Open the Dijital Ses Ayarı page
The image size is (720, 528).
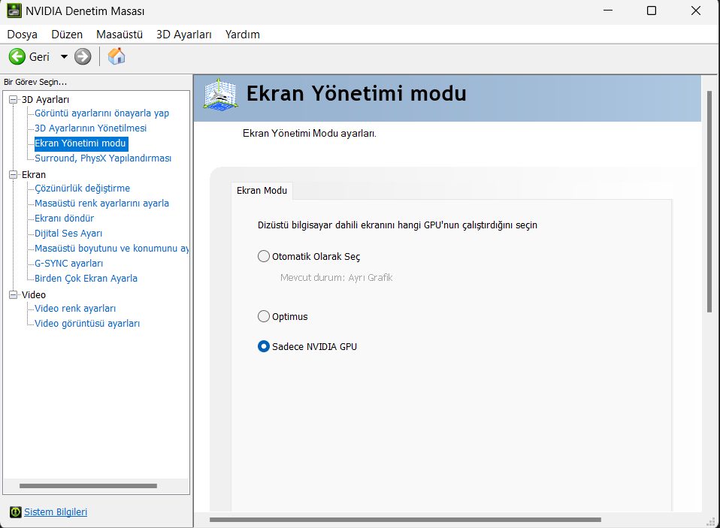[x=68, y=234]
